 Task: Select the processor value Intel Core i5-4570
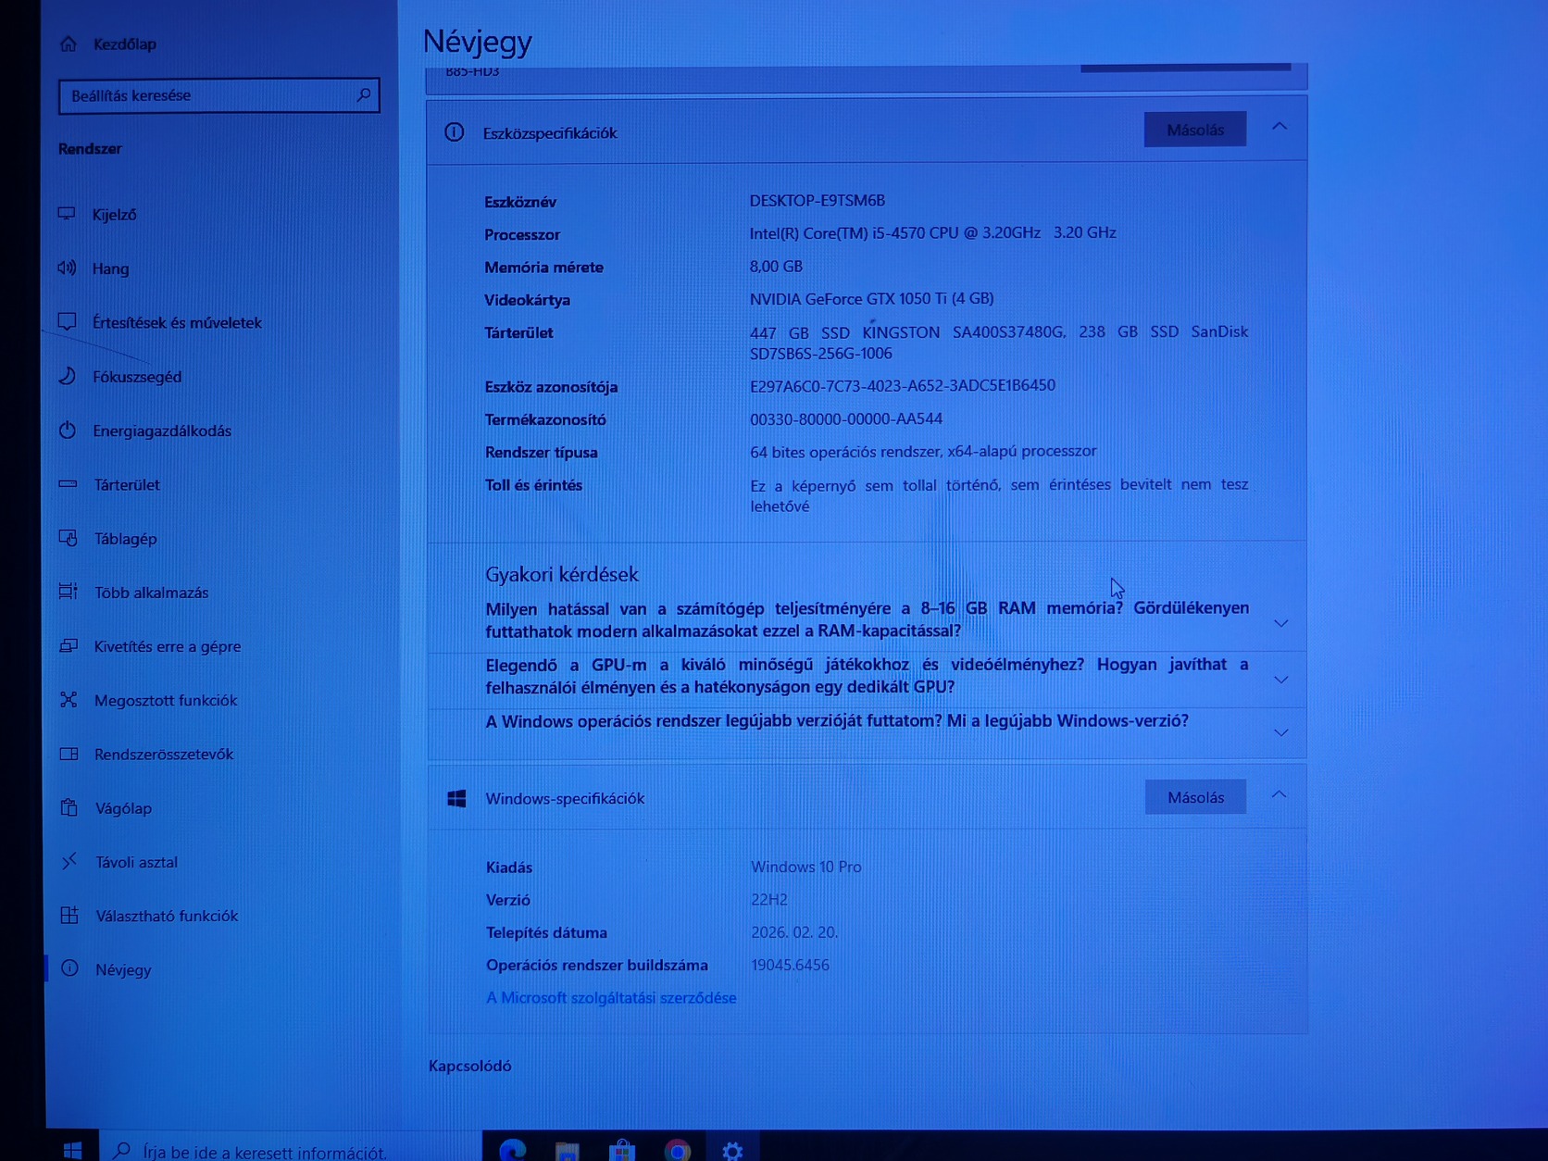point(932,232)
